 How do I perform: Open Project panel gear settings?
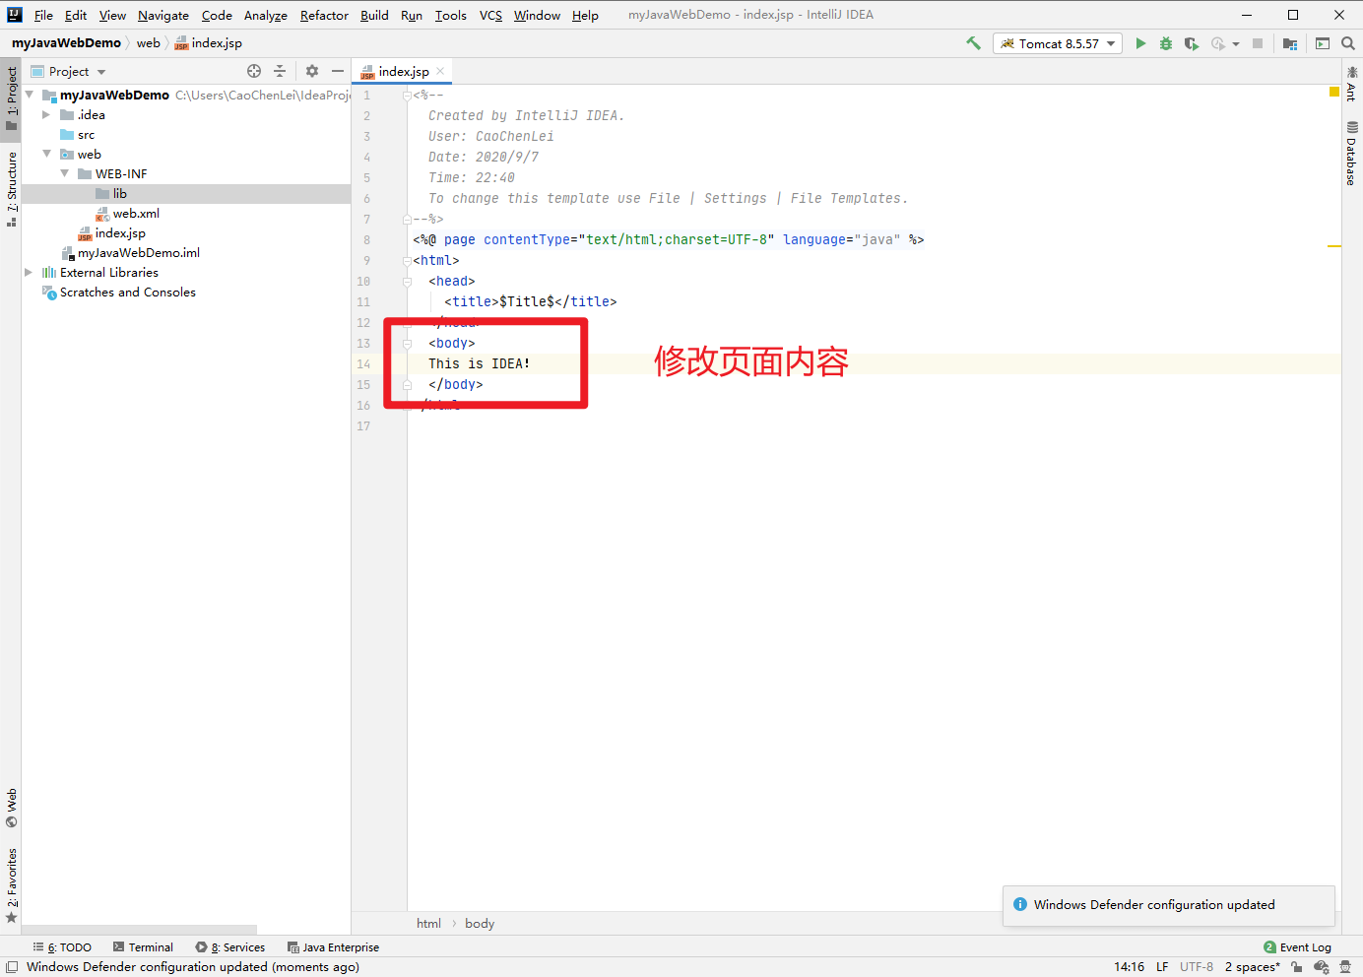pyautogui.click(x=312, y=71)
